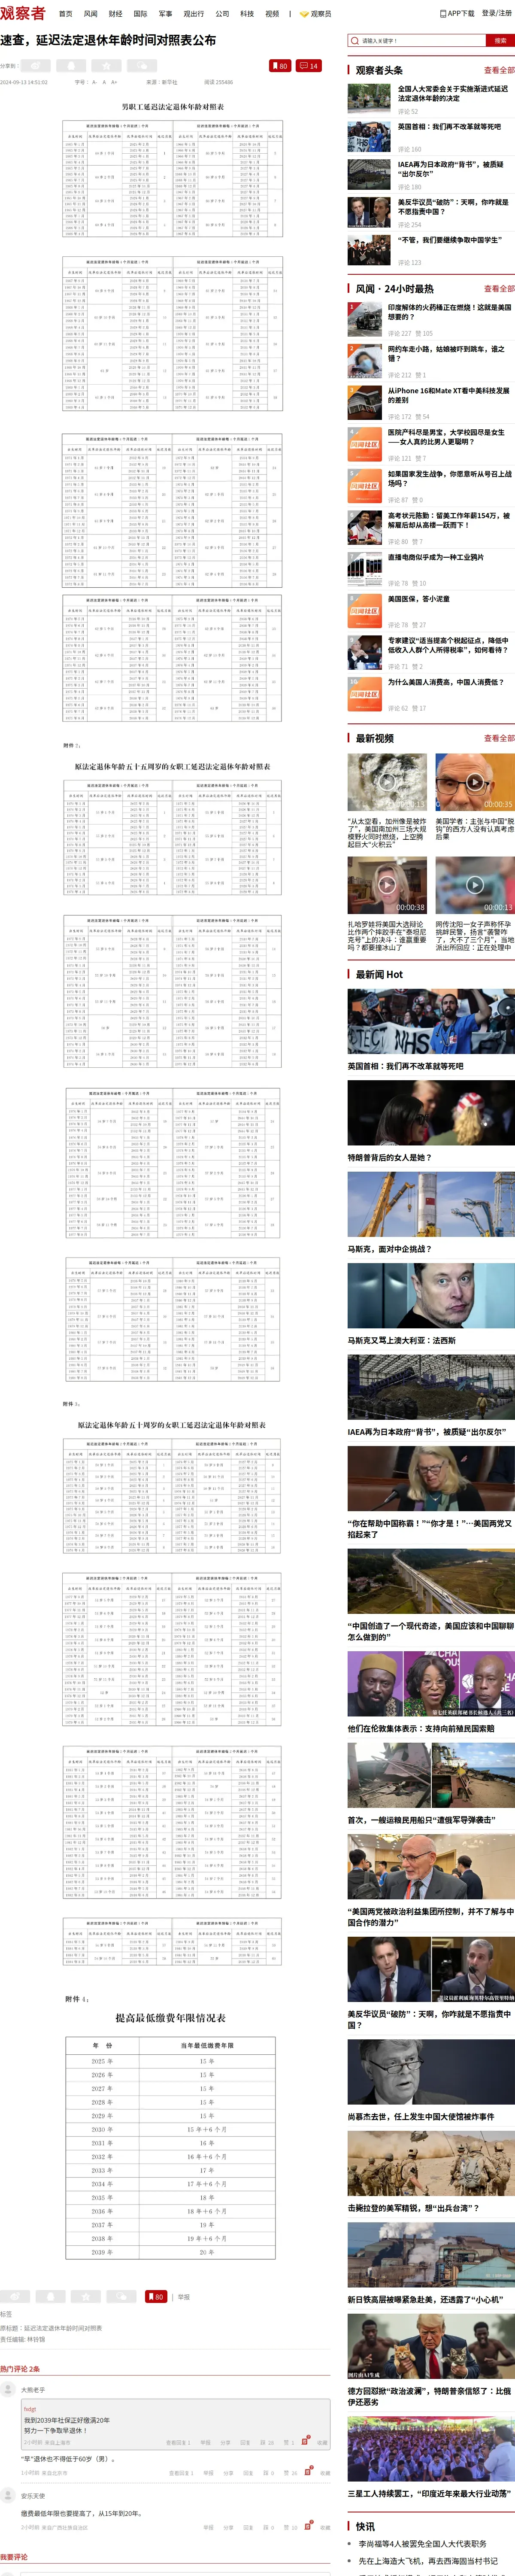This screenshot has width=515, height=2576.
Task: Play the 00:00:13 沈阳 video
Action: 475,885
